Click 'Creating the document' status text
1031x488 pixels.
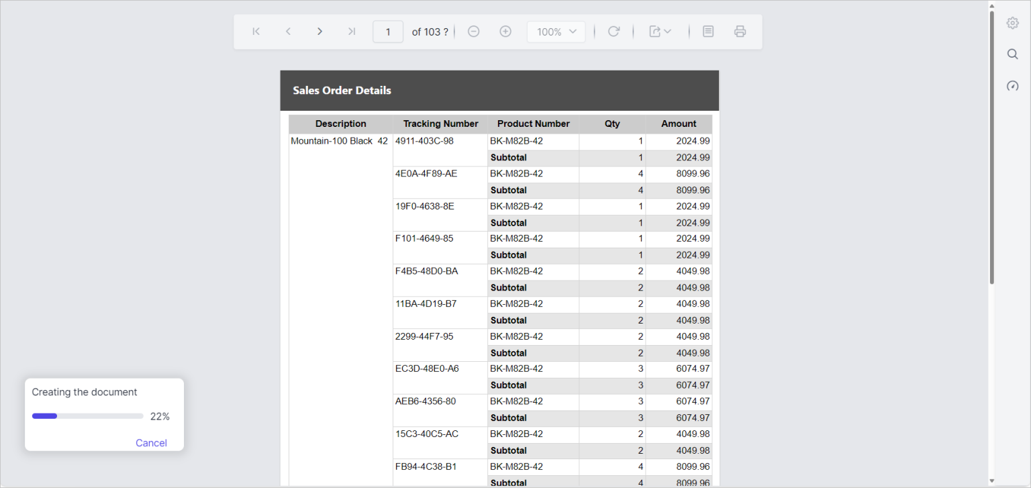85,392
